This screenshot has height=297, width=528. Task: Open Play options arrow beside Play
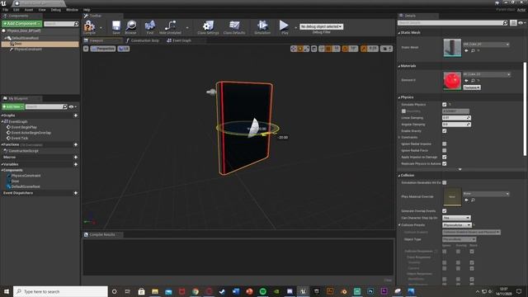tap(295, 27)
